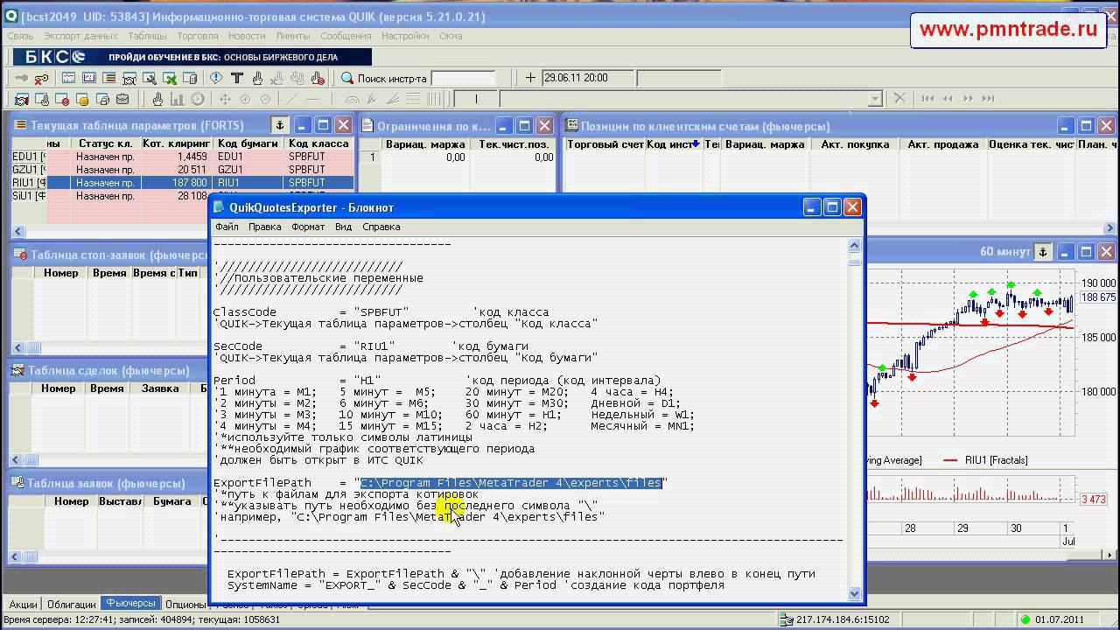Click the plus icon beside the date field
1120x630 pixels.
click(x=530, y=78)
